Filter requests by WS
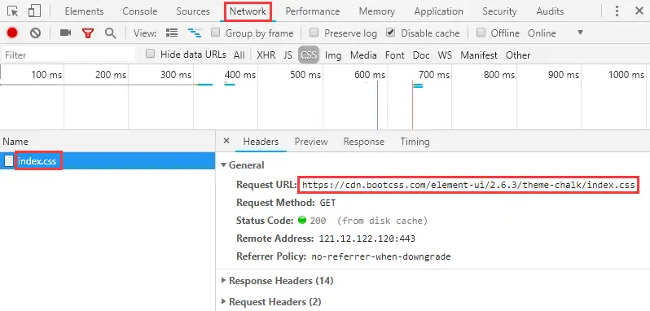 coord(445,55)
